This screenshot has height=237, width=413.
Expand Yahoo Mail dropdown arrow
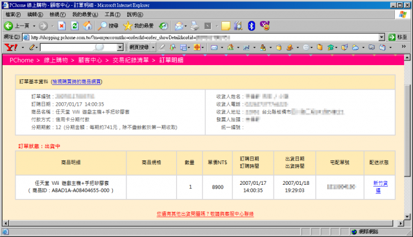pos(222,47)
